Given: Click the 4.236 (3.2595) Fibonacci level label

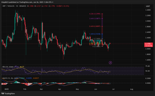Looking at the screenshot, I should 95,14.
